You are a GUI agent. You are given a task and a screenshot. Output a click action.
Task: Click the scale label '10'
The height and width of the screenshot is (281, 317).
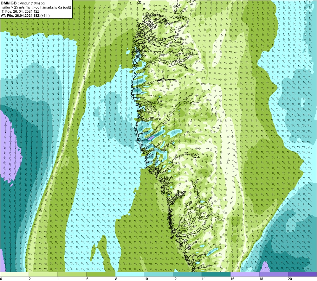tap(146, 279)
